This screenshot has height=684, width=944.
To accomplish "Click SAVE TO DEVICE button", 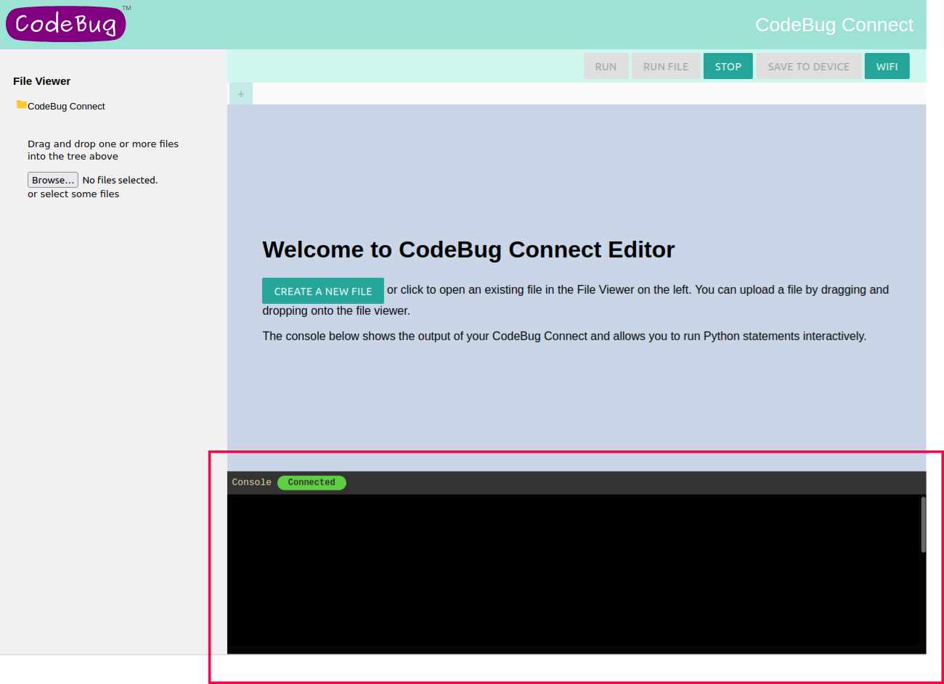I will coord(808,66).
